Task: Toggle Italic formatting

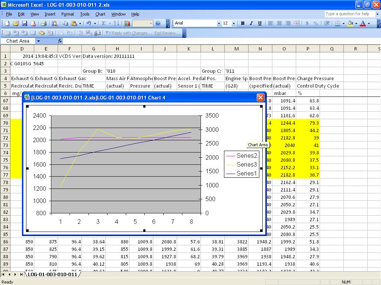Action: point(251,23)
